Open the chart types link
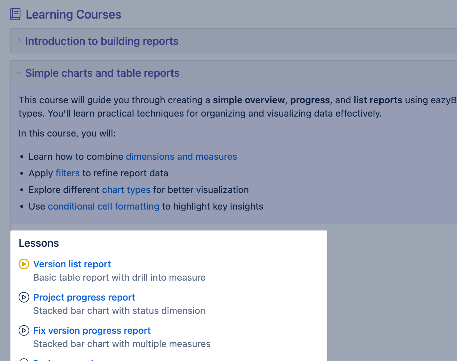Screen dimensions: 457x361 pos(126,190)
